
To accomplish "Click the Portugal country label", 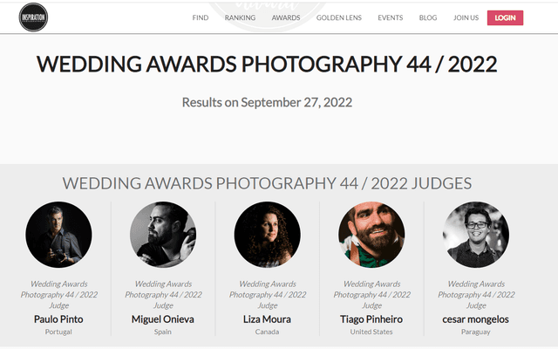I will 58,332.
